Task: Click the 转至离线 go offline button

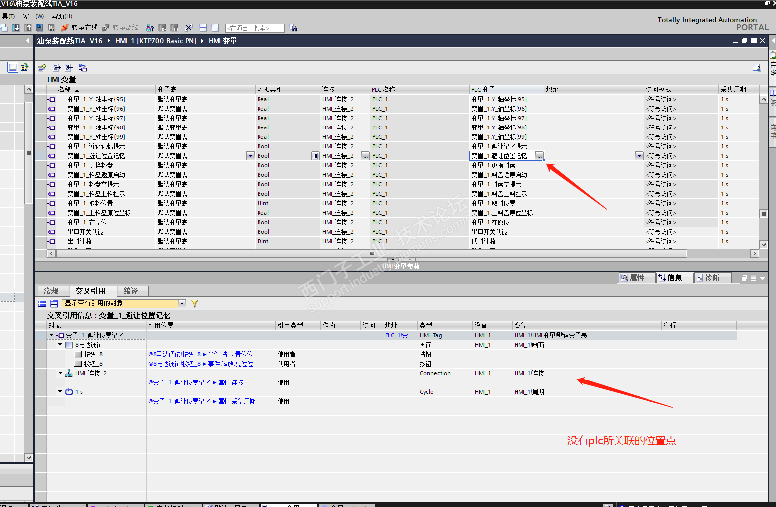Action: tap(120, 28)
